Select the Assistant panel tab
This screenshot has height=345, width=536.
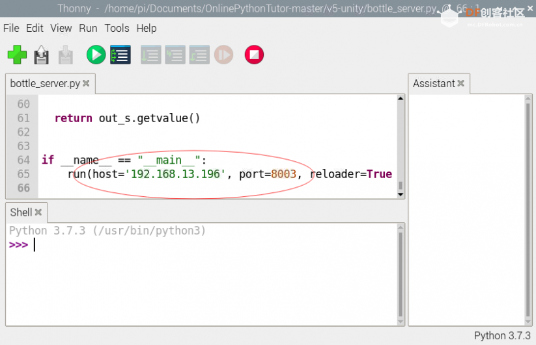tap(434, 84)
